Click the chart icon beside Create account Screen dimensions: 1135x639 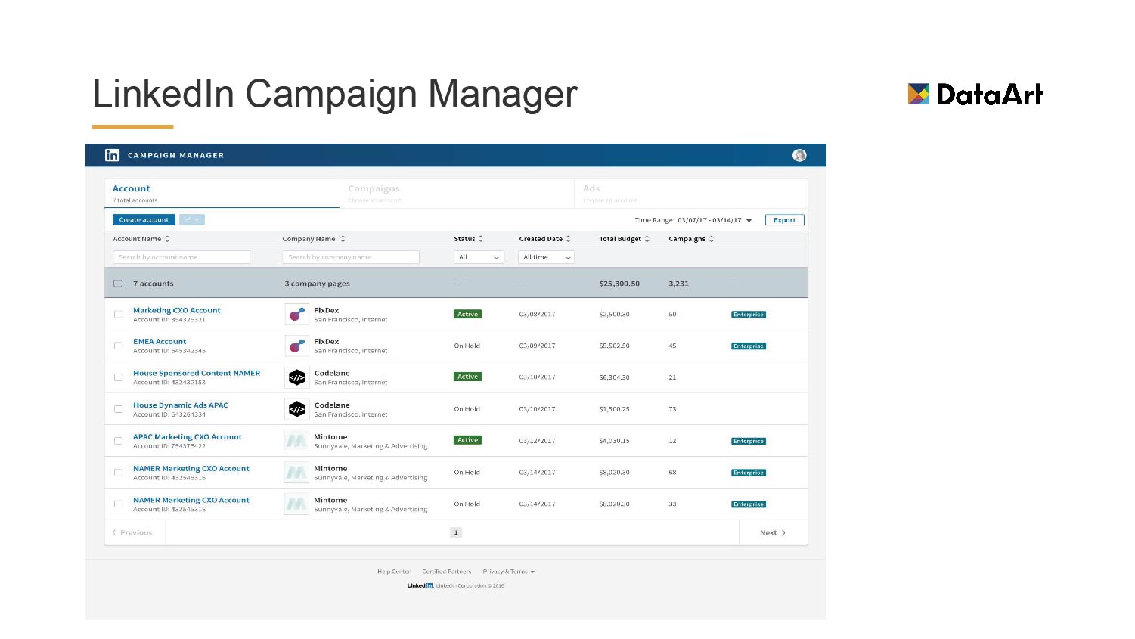(192, 220)
